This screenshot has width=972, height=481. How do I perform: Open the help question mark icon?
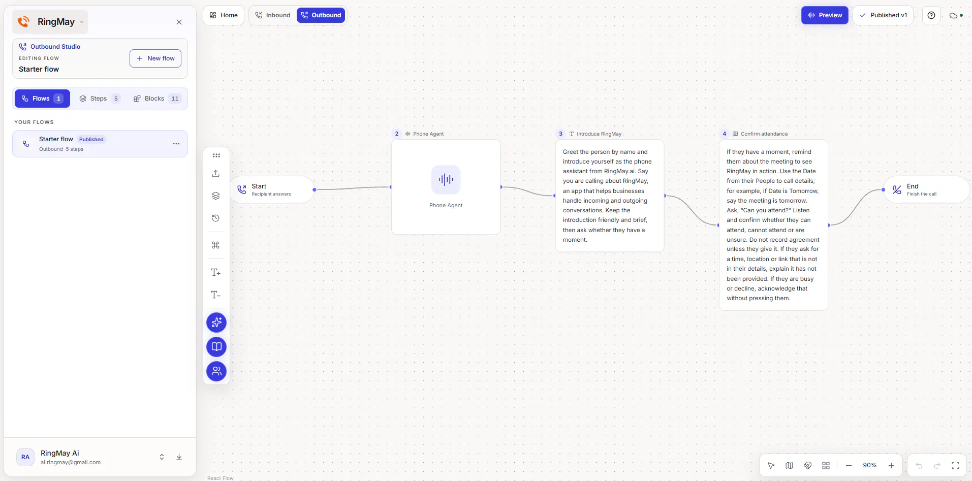pyautogui.click(x=931, y=15)
